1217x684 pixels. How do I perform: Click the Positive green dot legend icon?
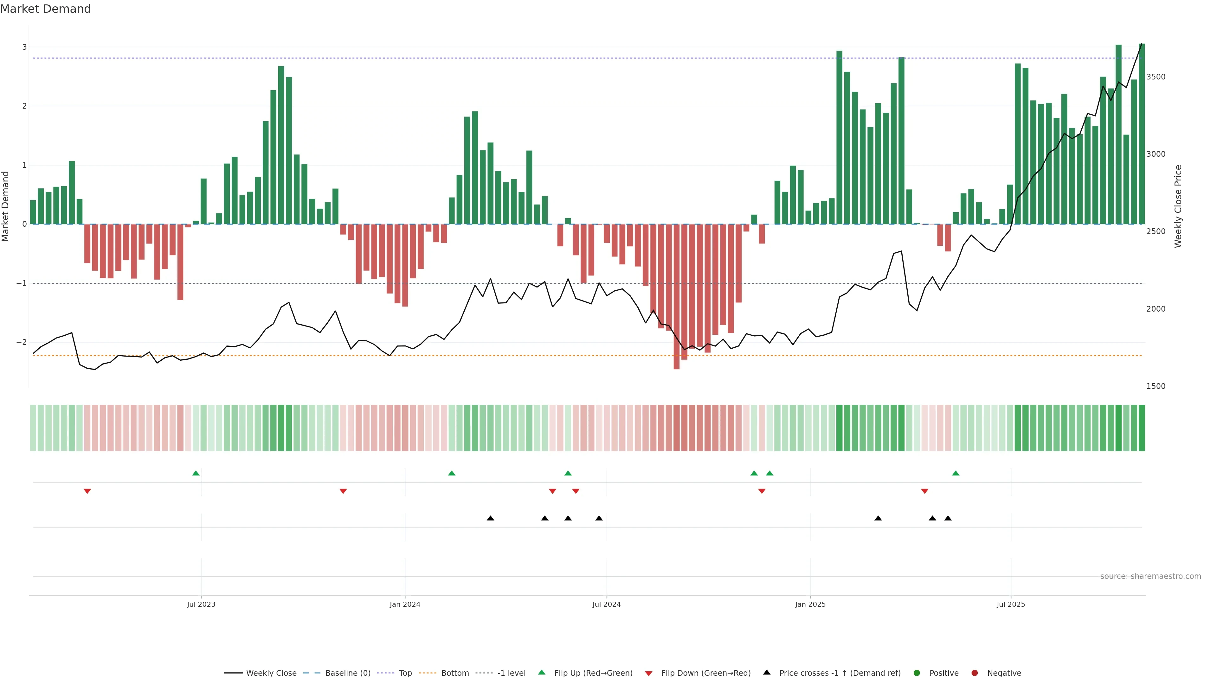pos(917,673)
